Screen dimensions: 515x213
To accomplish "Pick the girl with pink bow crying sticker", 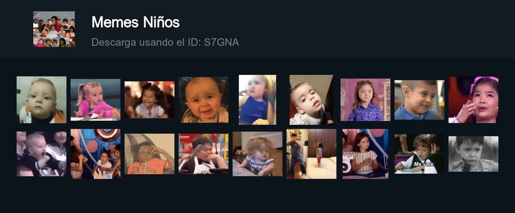I will 473,100.
